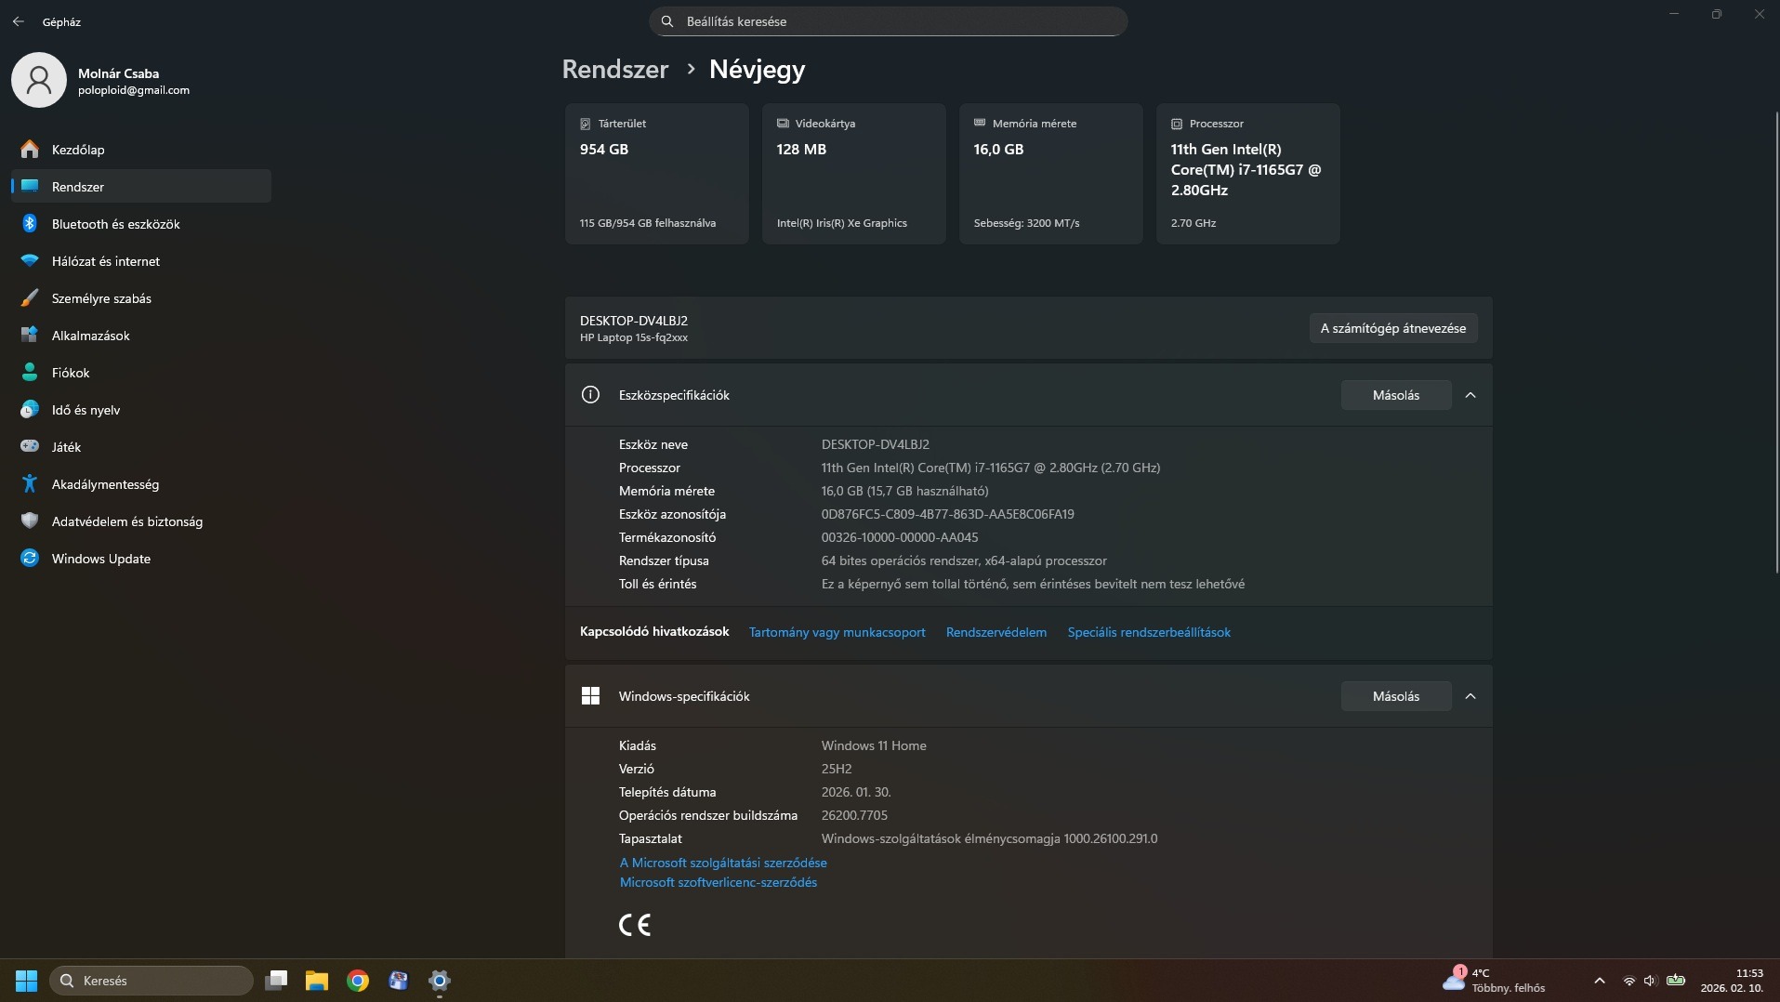Open the clock and date 11:53

pyautogui.click(x=1732, y=981)
